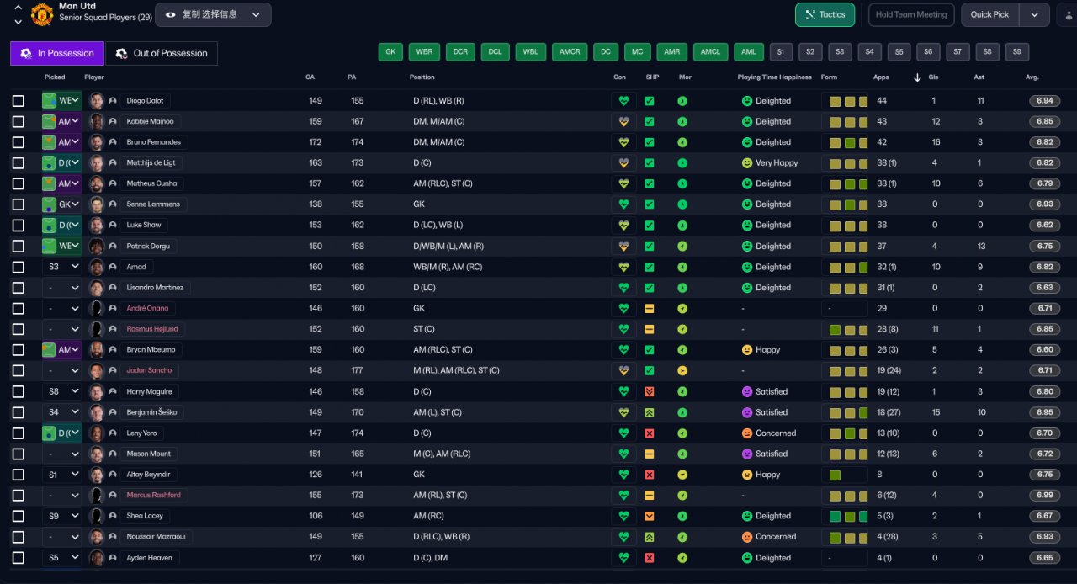The width and height of the screenshot is (1077, 584).
Task: Open Shea Lacey's S9 picked dropdown
Action: [62, 516]
